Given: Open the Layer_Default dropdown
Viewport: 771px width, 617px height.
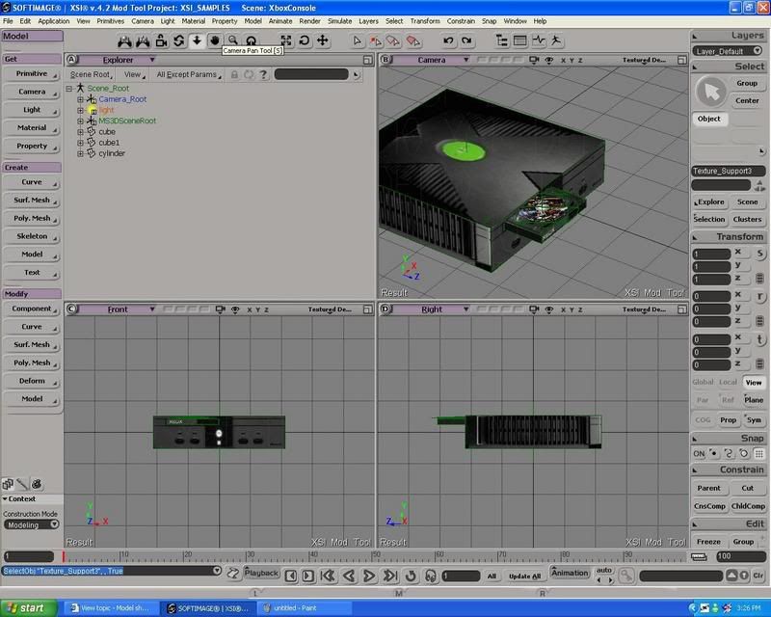Looking at the screenshot, I should click(728, 51).
